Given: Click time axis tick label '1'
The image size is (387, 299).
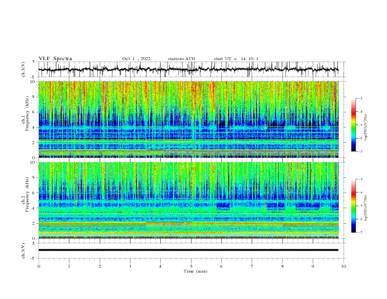Looking at the screenshot, I should click(x=69, y=266).
